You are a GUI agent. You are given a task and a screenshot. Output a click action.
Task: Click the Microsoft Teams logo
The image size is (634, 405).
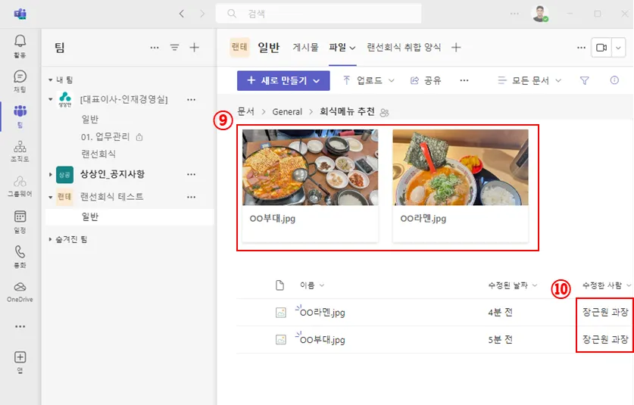tap(20, 14)
